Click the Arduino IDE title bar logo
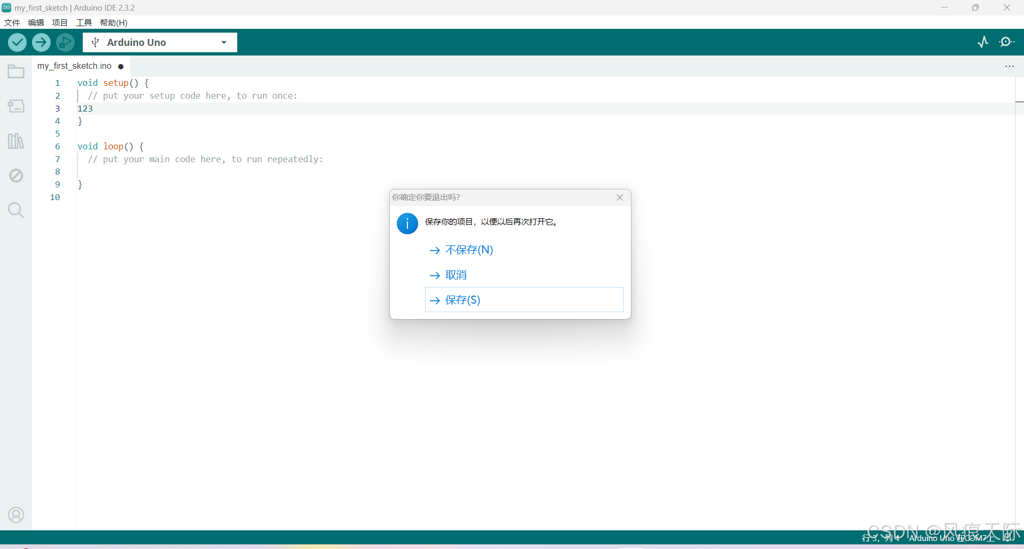The height and width of the screenshot is (549, 1024). click(x=6, y=7)
